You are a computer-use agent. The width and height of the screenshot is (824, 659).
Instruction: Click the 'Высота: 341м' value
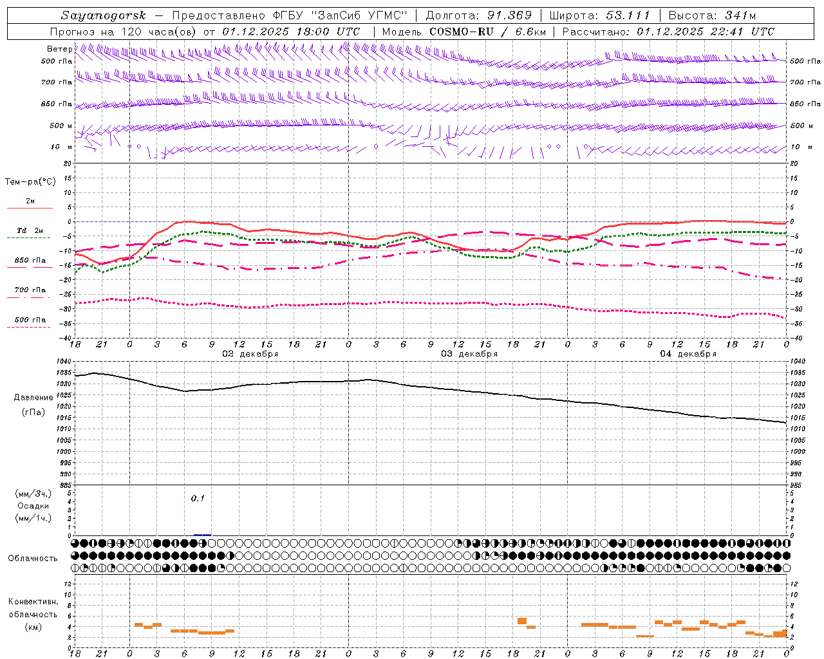click(712, 15)
